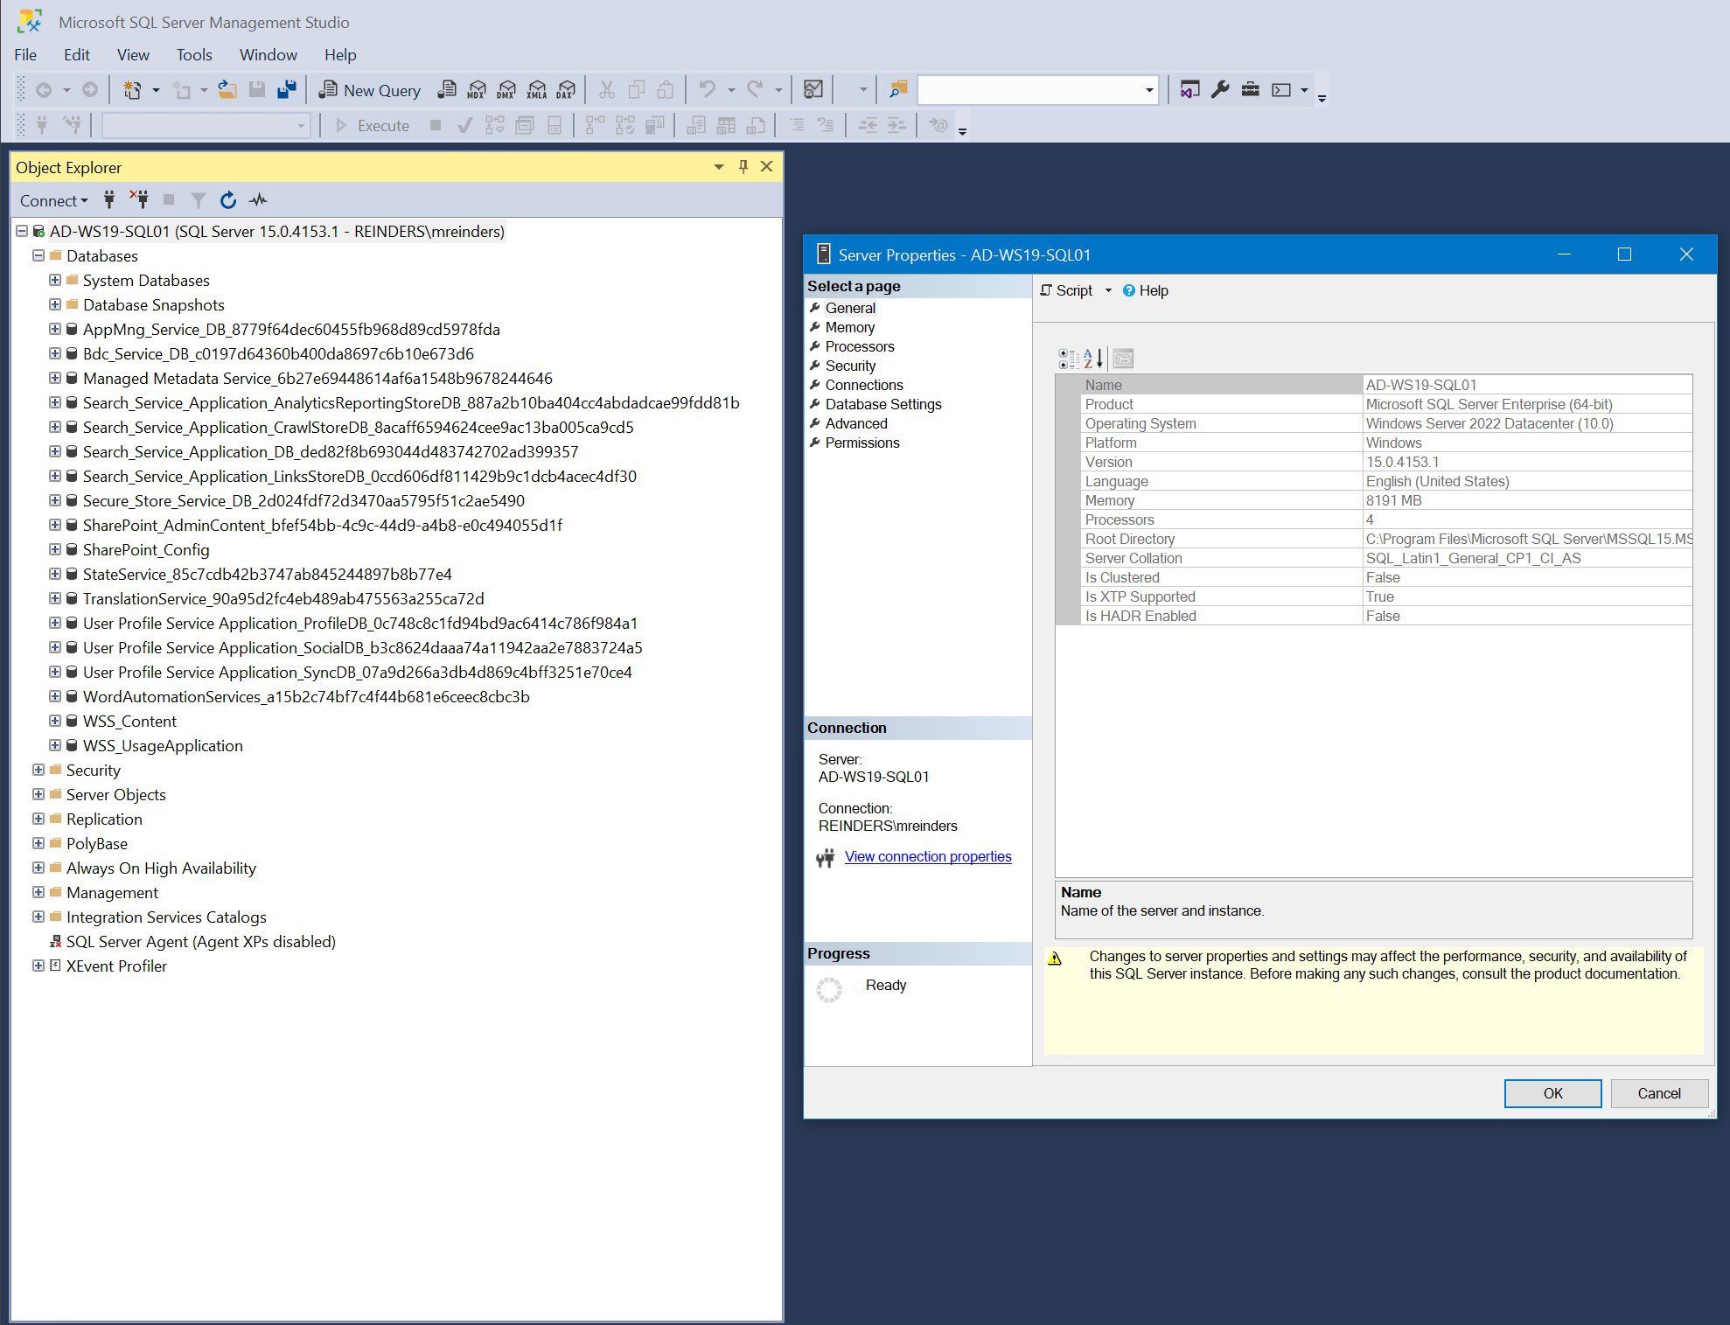Image resolution: width=1730 pixels, height=1325 pixels.
Task: Open the Tools menu
Action: click(193, 54)
